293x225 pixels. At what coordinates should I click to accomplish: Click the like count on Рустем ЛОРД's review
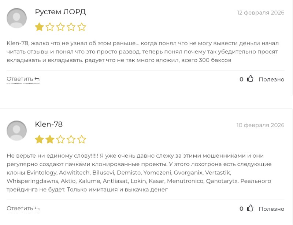(241, 79)
